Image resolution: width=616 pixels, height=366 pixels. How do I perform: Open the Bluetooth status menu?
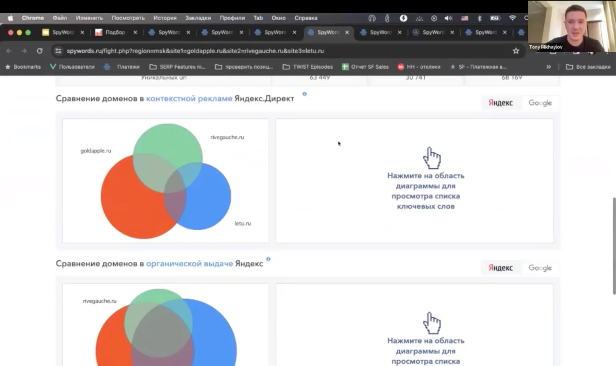pos(479,18)
